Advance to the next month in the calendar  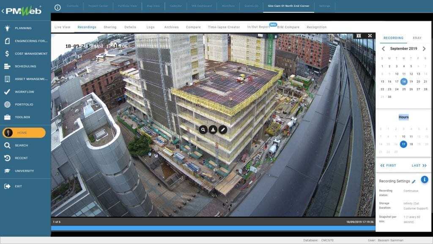click(424, 49)
